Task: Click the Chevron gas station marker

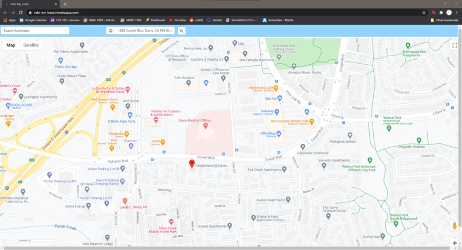Action: pos(131,146)
